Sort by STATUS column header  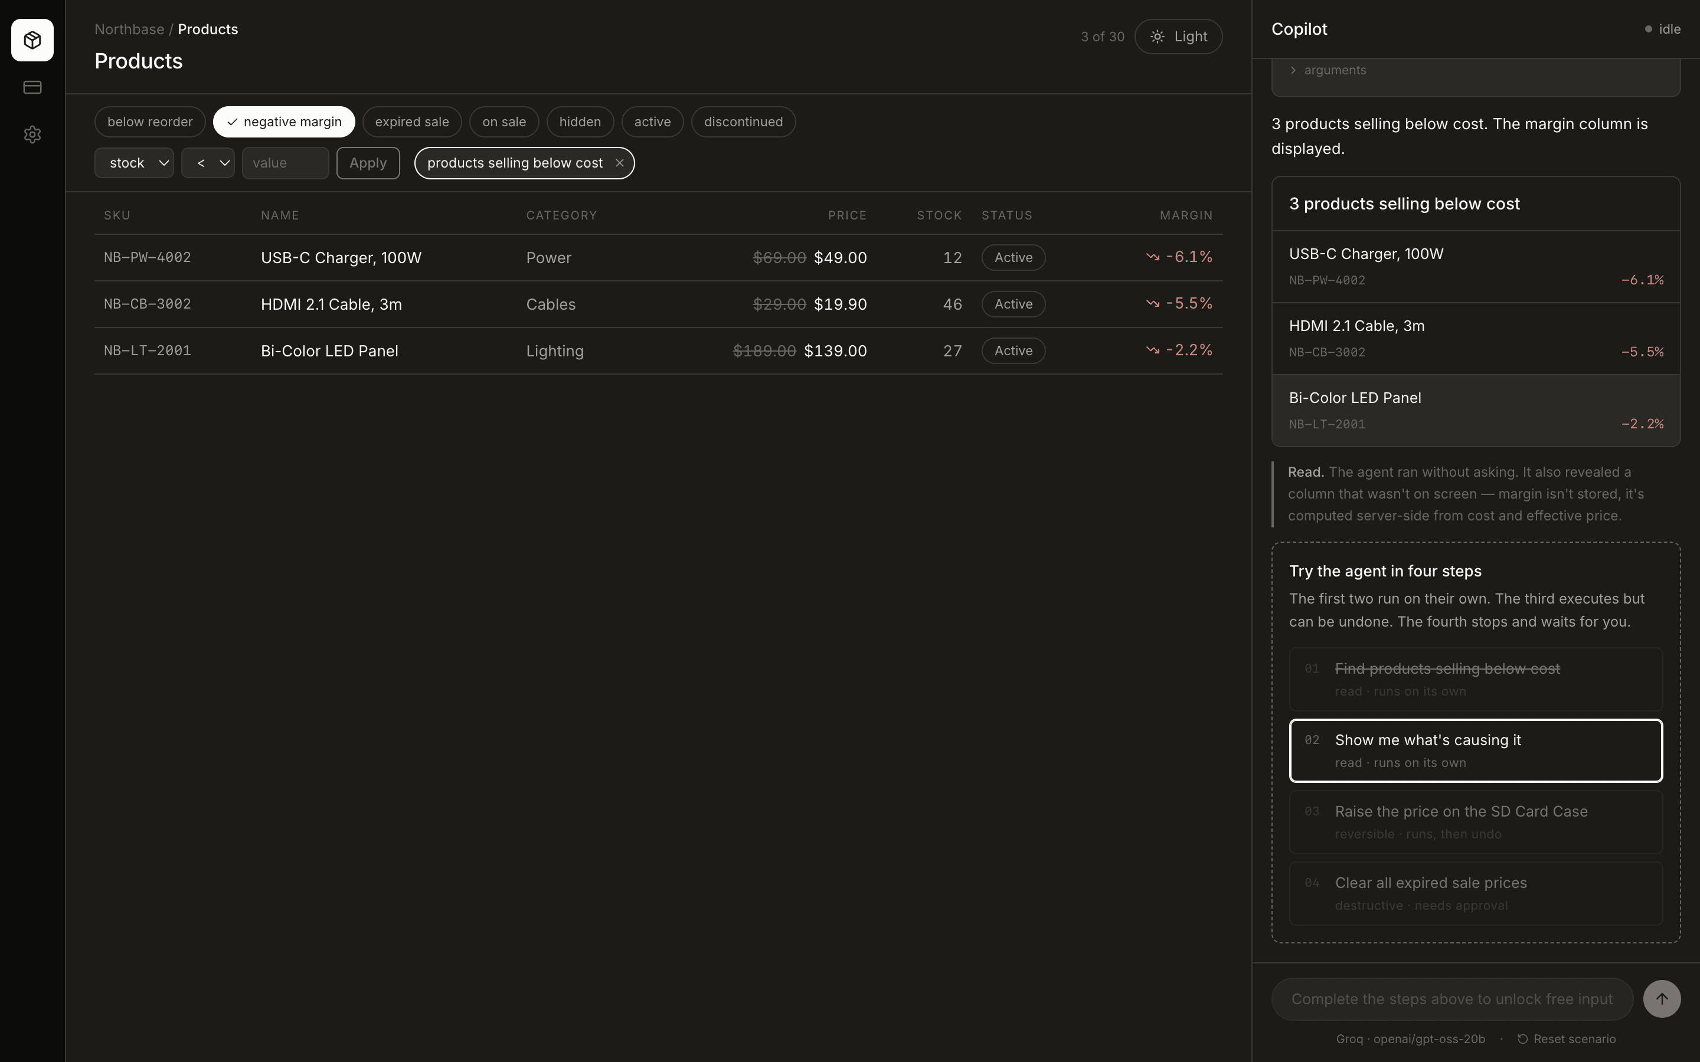tap(1006, 215)
